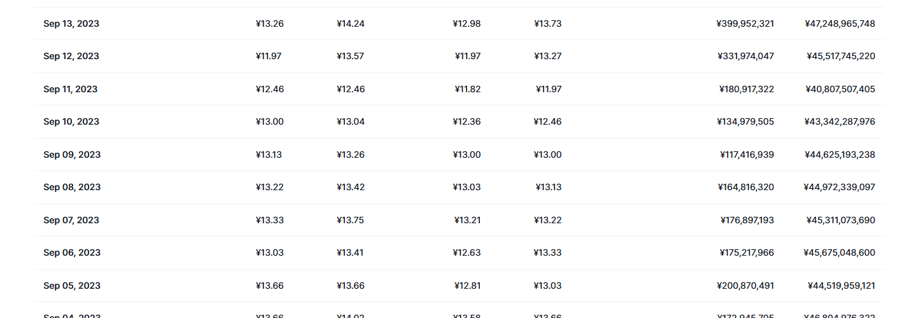Screen dimensions: 923x318
Task: Click the ¥200,870,491 volume value
Action: 745,286
